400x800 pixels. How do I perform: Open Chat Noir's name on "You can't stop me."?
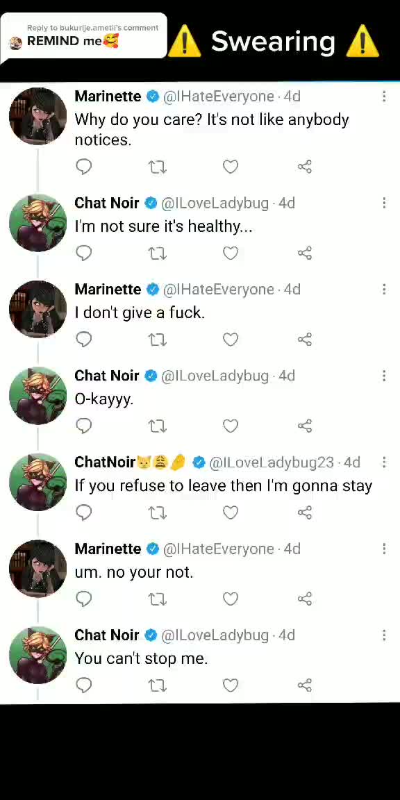(x=107, y=635)
